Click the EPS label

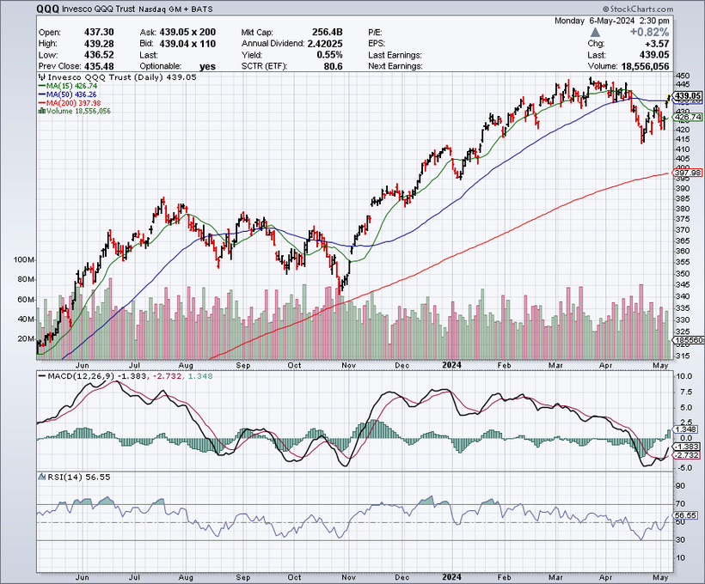(x=377, y=44)
